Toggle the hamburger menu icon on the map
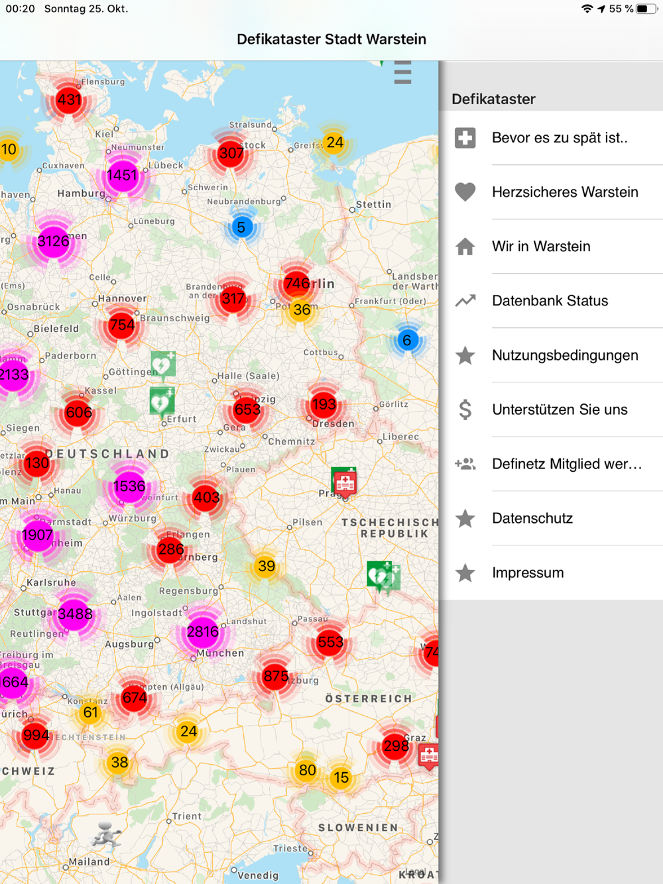This screenshot has width=663, height=884. coord(402,72)
